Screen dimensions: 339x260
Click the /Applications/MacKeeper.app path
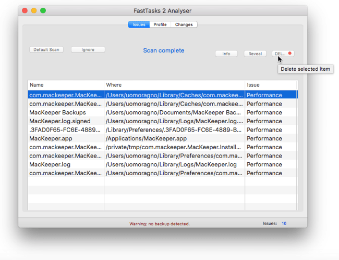tap(146, 138)
